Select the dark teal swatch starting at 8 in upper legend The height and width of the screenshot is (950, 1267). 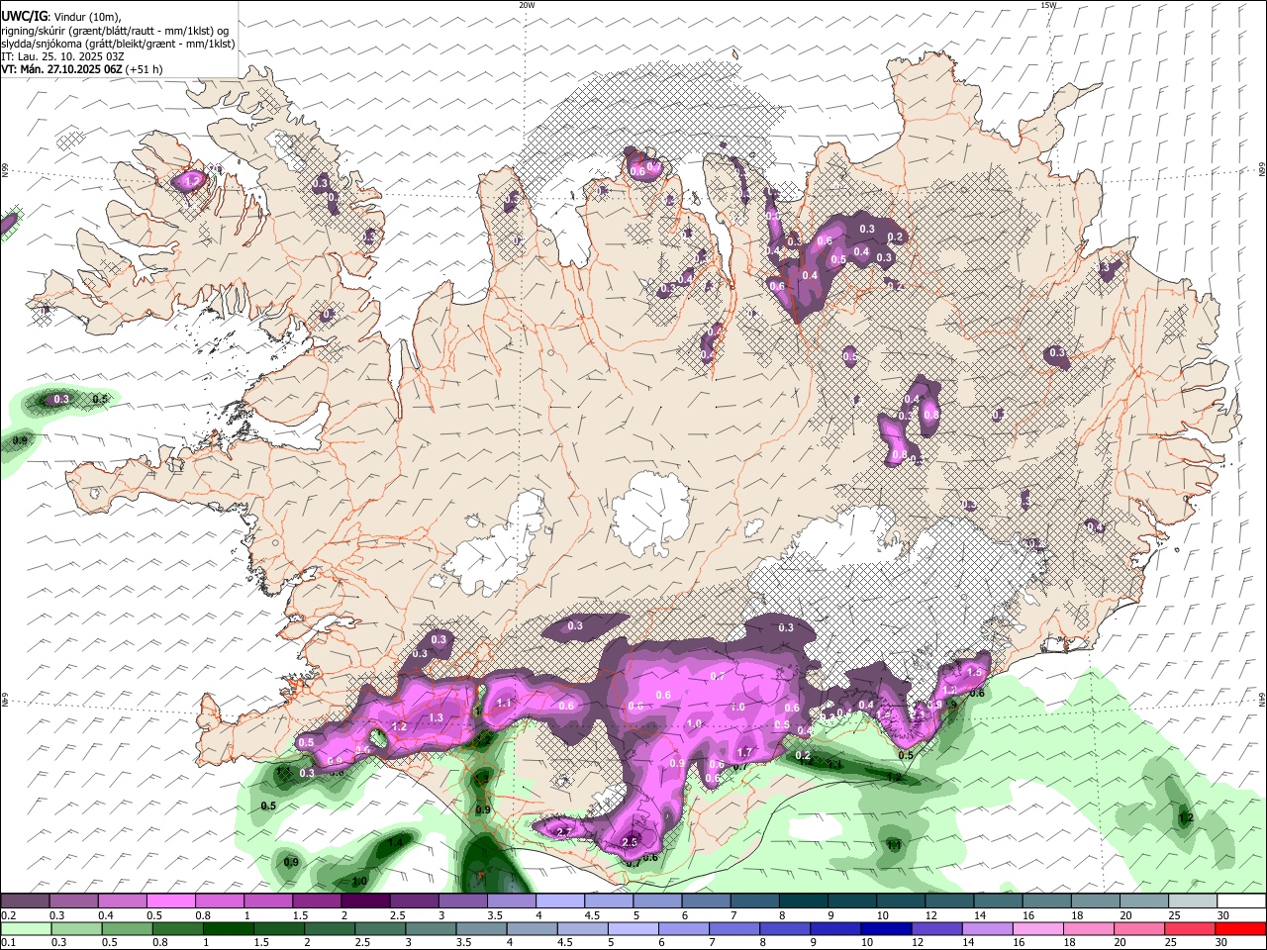click(x=804, y=902)
